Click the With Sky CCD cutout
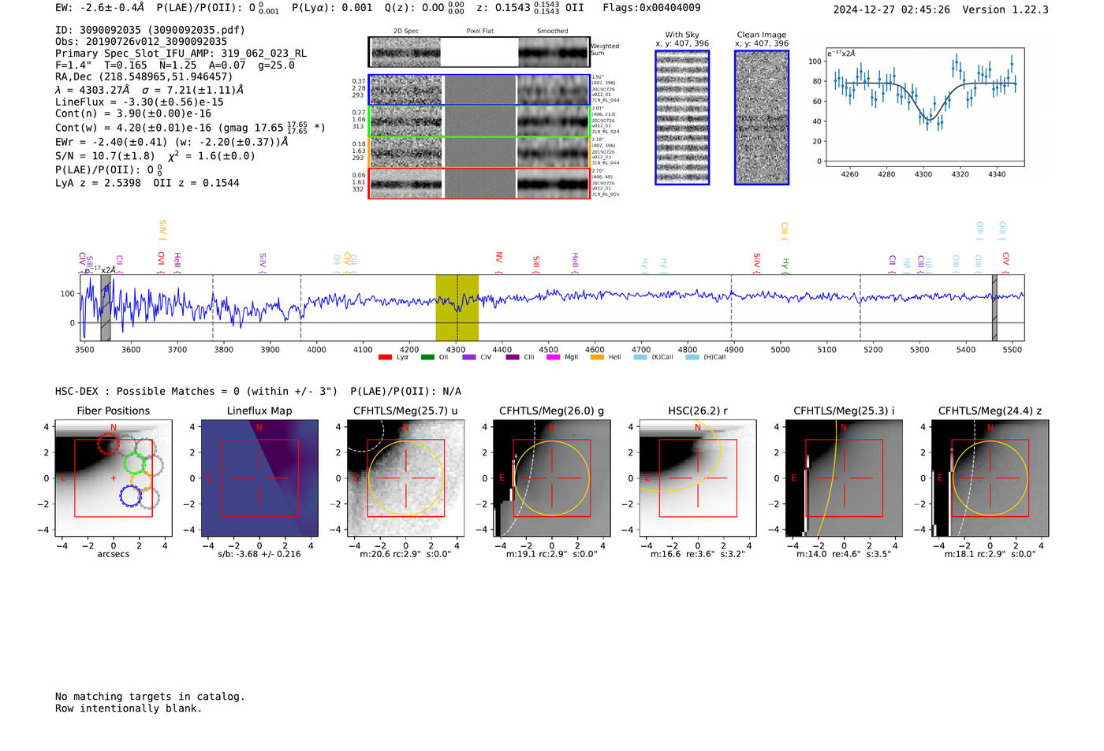This screenshot has height=751, width=1104. tap(682, 117)
